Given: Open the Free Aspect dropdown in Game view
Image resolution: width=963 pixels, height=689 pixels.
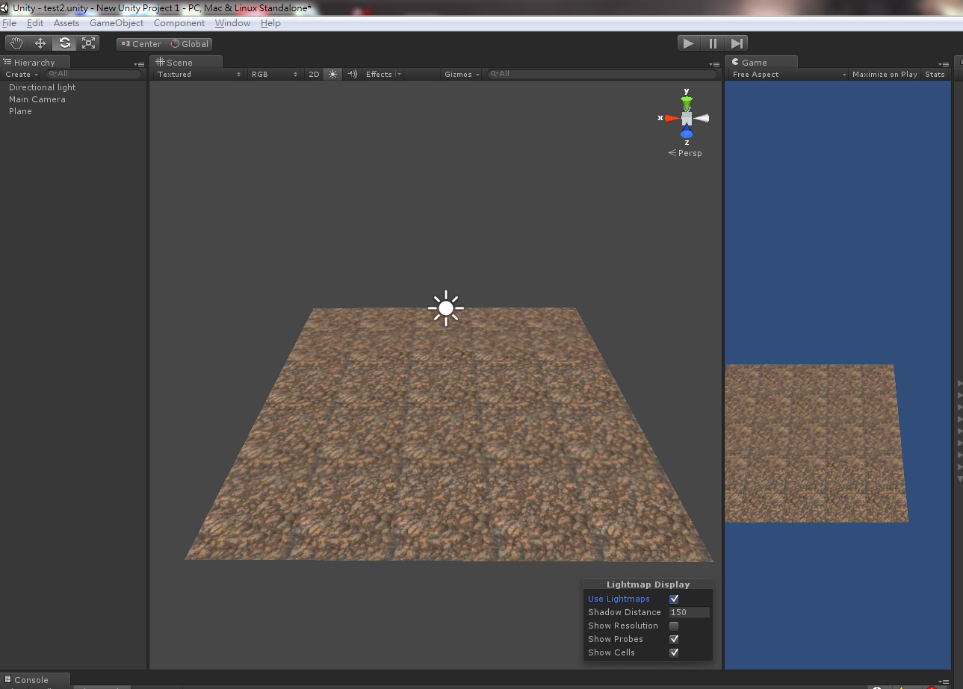Looking at the screenshot, I should [x=788, y=74].
